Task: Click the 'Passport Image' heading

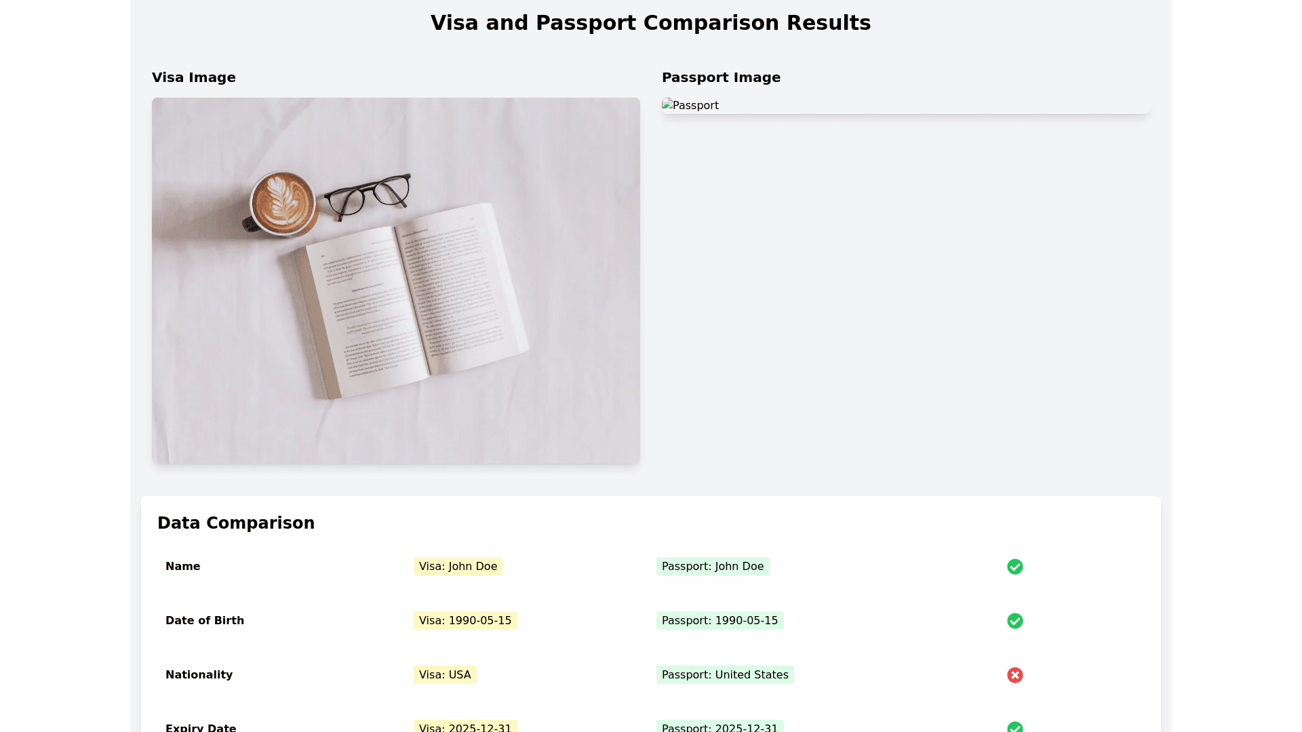Action: (721, 77)
